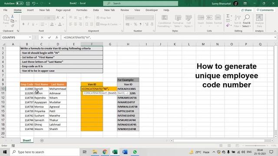Switch to Page Break Preview icon
The image size is (278, 156).
coord(237,146)
